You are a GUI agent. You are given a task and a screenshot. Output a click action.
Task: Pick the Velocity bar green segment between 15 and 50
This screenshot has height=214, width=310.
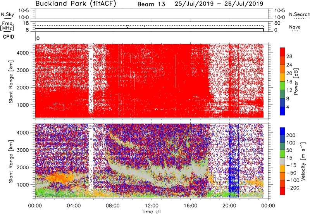tap(282, 154)
